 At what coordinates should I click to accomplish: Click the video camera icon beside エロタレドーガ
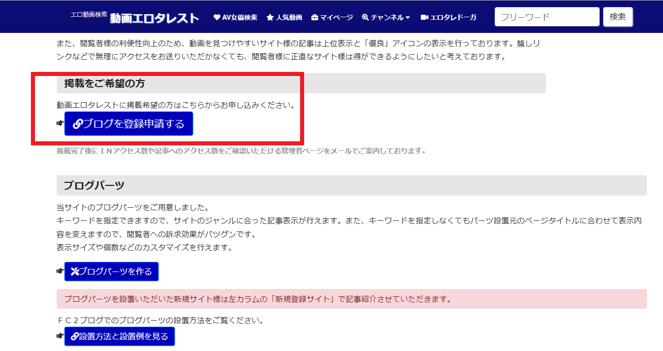(424, 17)
